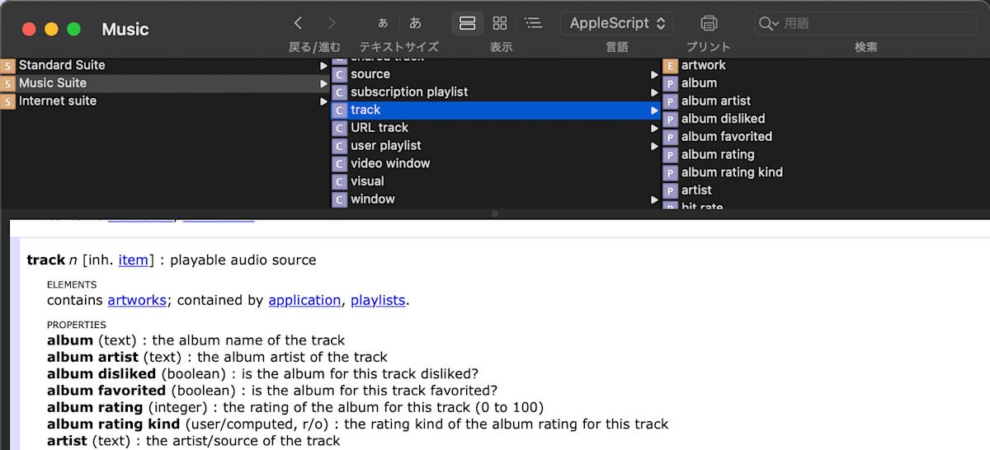The width and height of the screenshot is (990, 450).
Task: Select the URL track class
Action: 496,128
